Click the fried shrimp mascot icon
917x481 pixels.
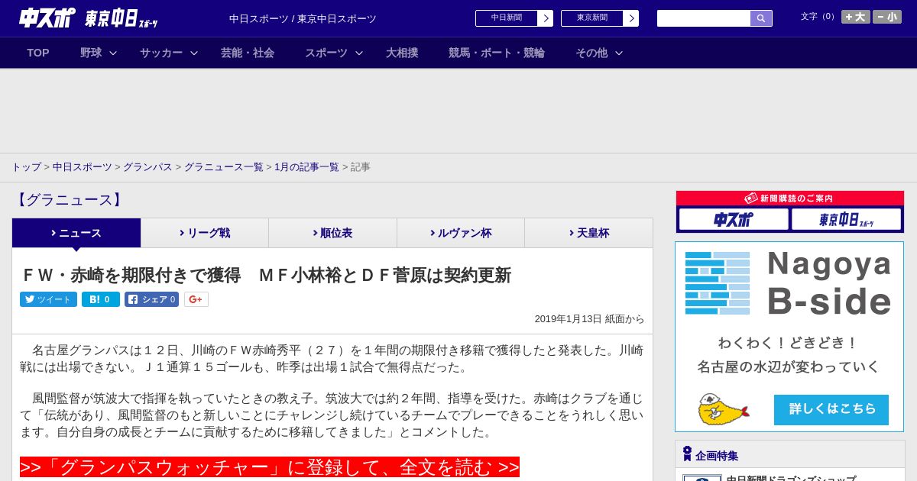(722, 409)
